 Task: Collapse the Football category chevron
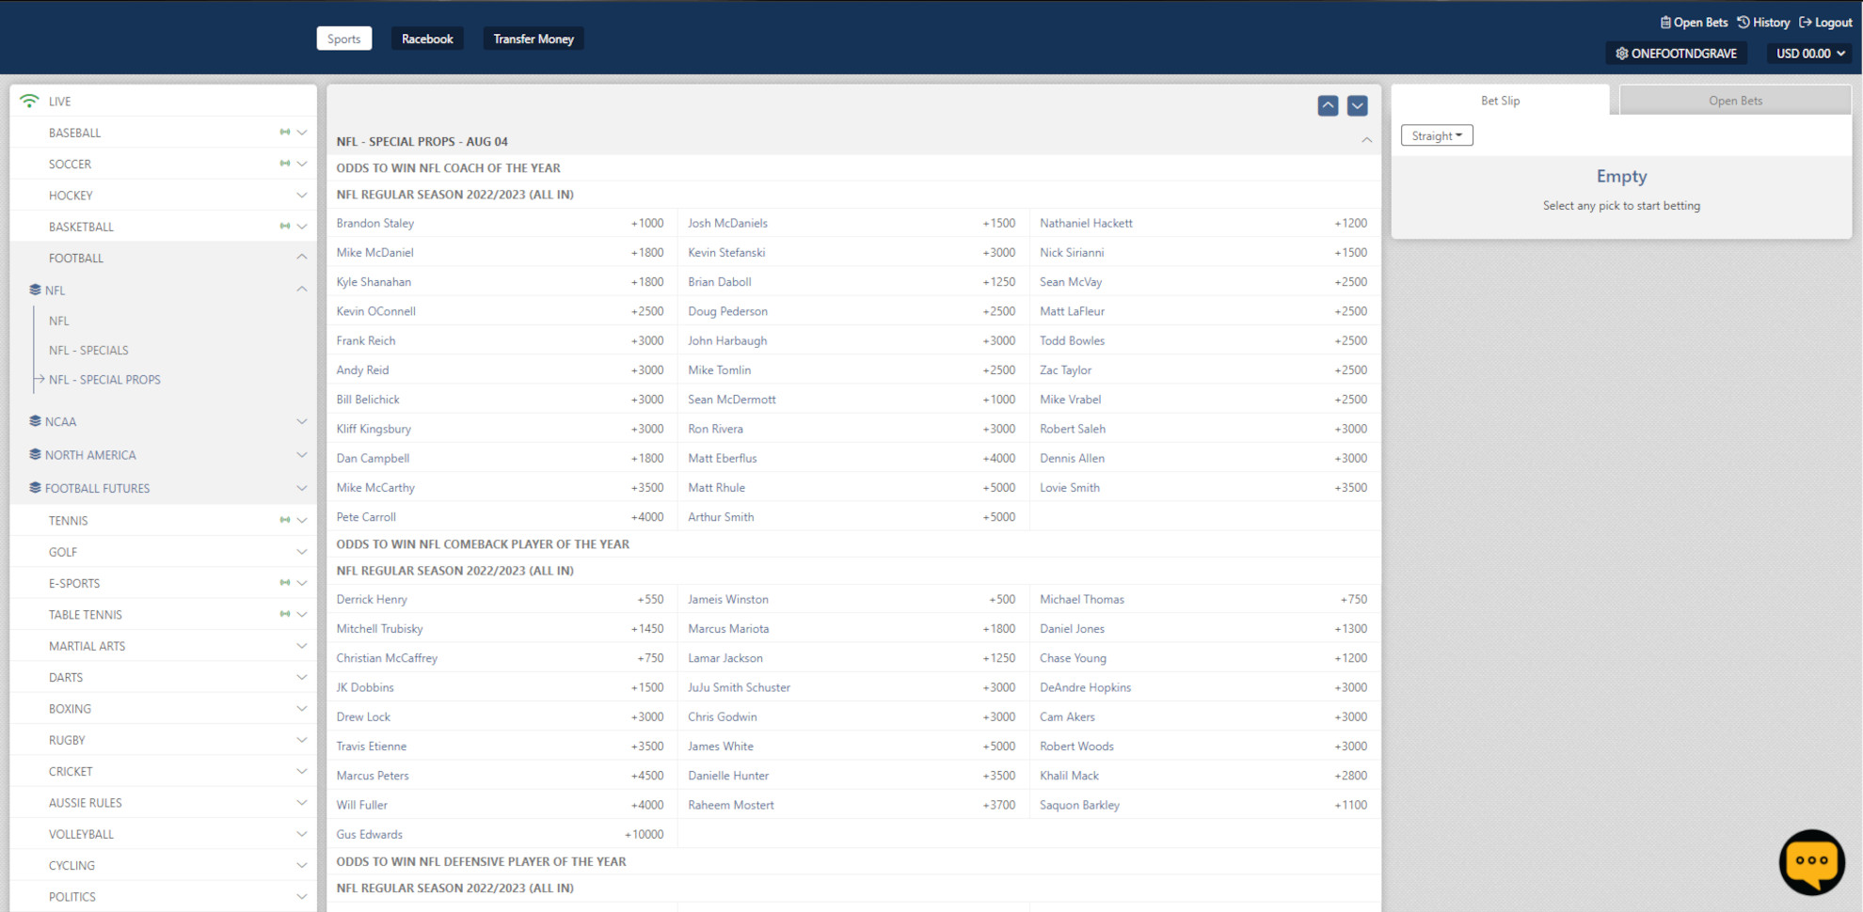coord(302,258)
